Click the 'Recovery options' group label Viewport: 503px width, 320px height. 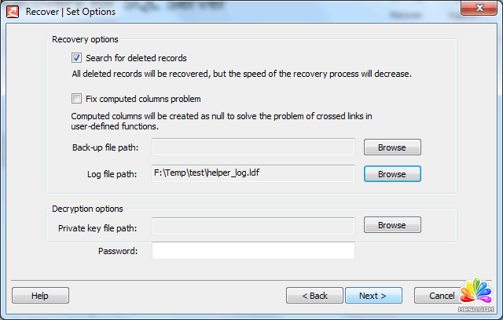point(84,39)
